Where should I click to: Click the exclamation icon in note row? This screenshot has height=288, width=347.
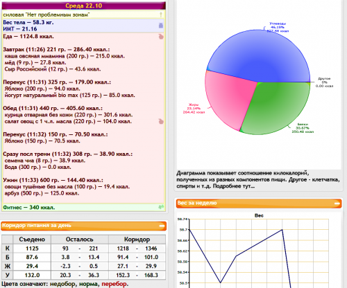(161, 15)
